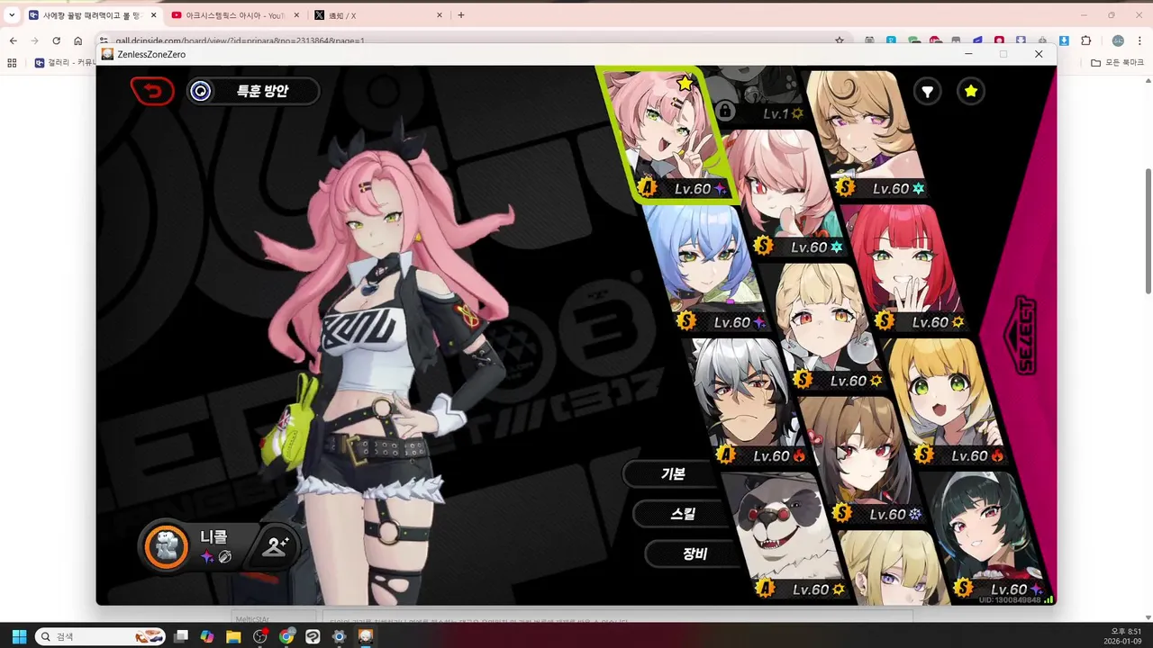This screenshot has width=1153, height=648.
Task: Open the 갤러리 bookmark
Action: (65, 63)
